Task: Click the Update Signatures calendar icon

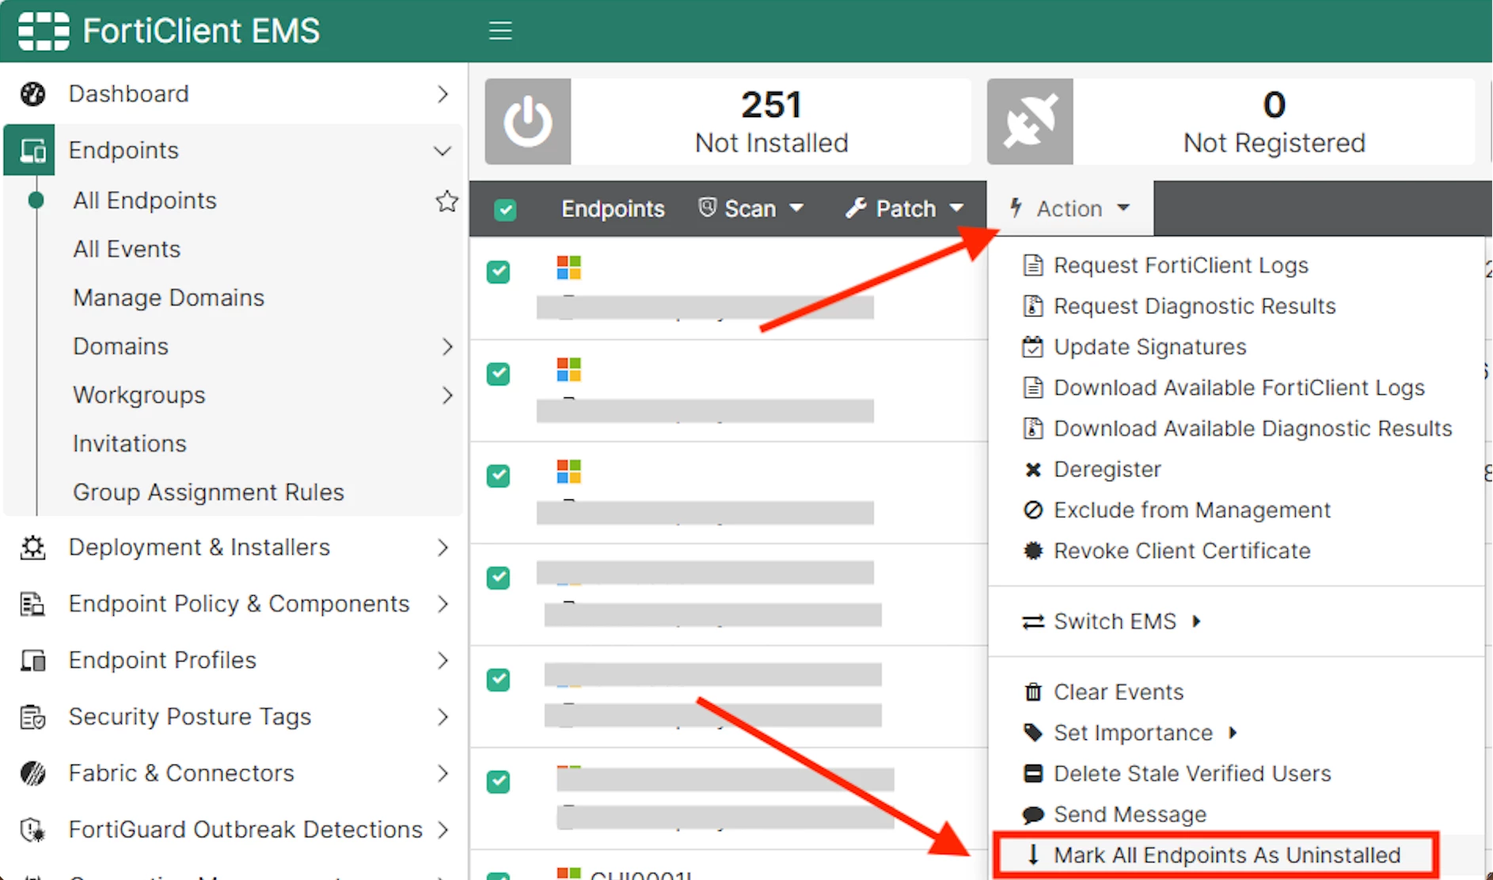Action: click(x=1033, y=347)
